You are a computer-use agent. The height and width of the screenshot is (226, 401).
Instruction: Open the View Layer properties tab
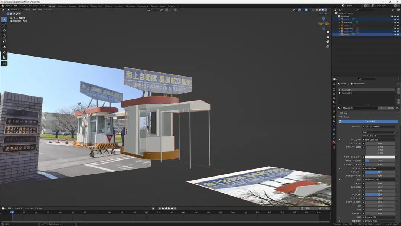334,98
